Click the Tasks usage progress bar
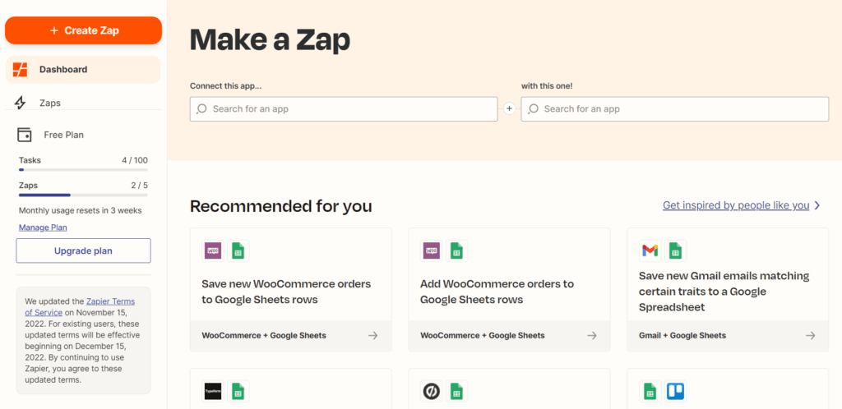The height and width of the screenshot is (409, 842). click(x=83, y=170)
